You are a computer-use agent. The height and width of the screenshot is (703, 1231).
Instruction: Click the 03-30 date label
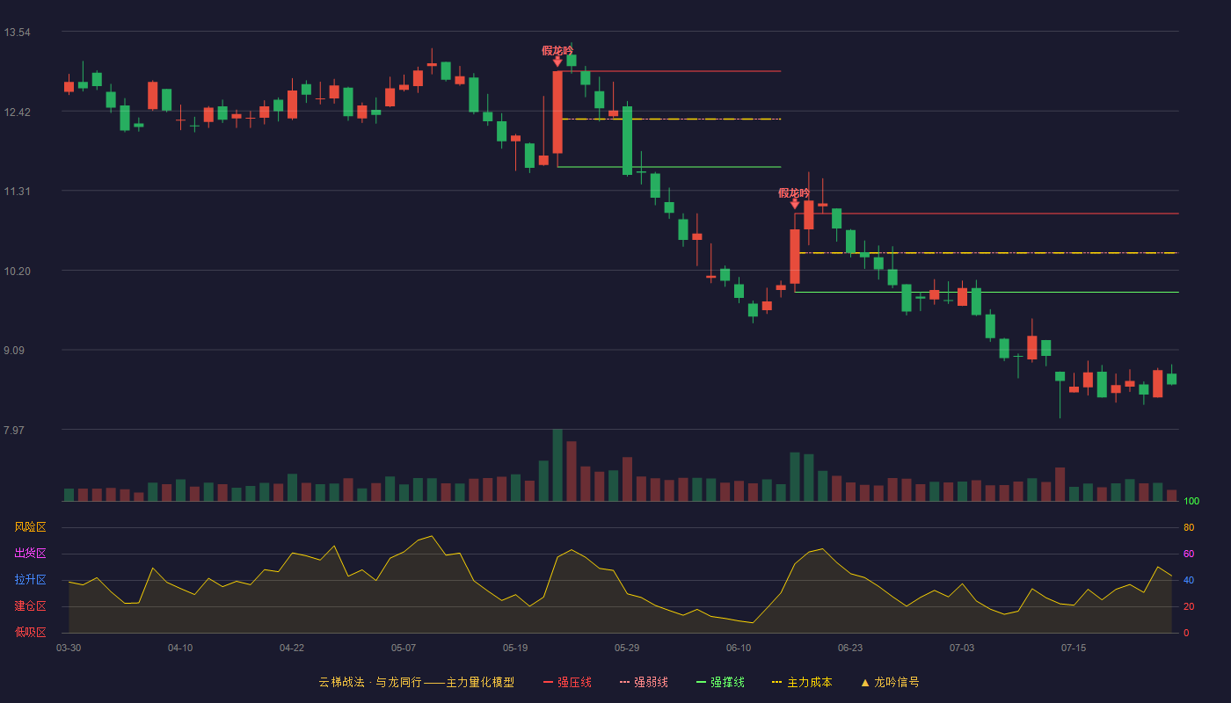coord(69,648)
